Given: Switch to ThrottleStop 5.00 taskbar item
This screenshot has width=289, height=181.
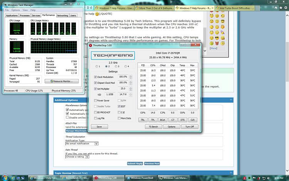Looking at the screenshot, I should point(109,178).
